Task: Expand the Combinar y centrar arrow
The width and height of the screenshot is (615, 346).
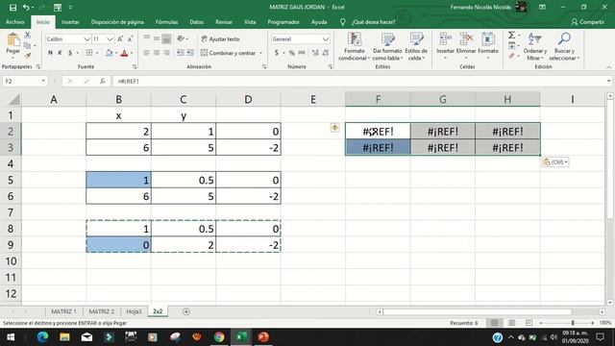Action: tap(260, 53)
